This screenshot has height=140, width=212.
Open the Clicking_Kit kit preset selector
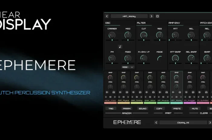(x=183, y=123)
